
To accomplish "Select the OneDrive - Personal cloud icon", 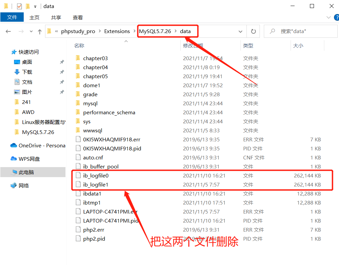I will click(x=14, y=145).
